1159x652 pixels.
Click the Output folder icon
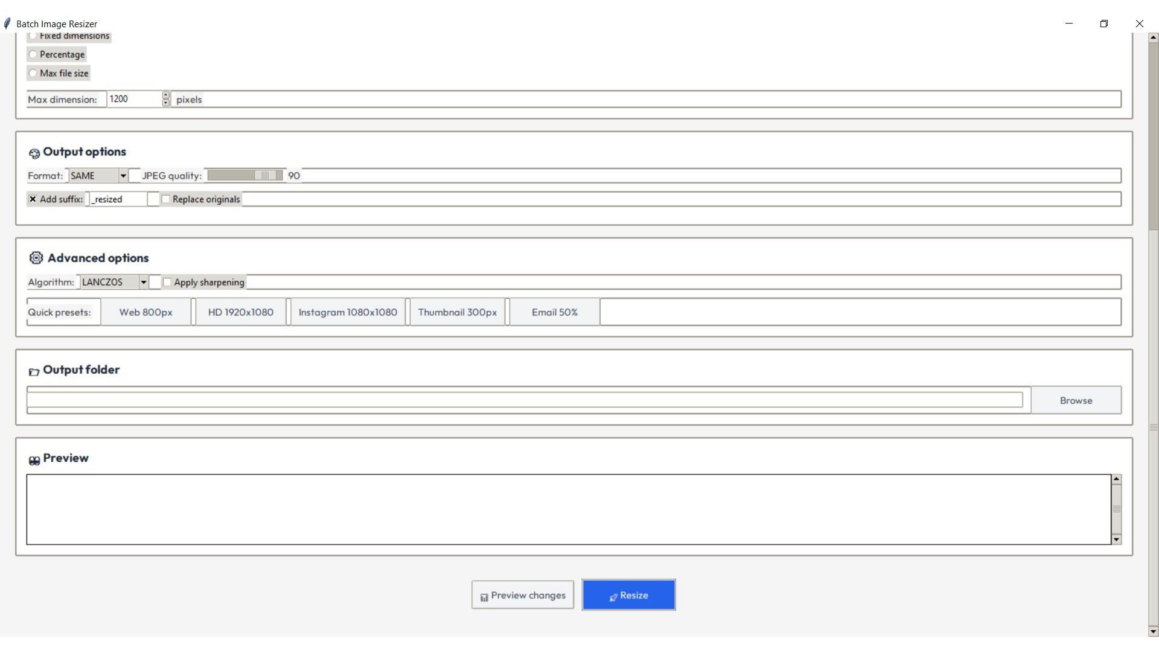click(34, 372)
